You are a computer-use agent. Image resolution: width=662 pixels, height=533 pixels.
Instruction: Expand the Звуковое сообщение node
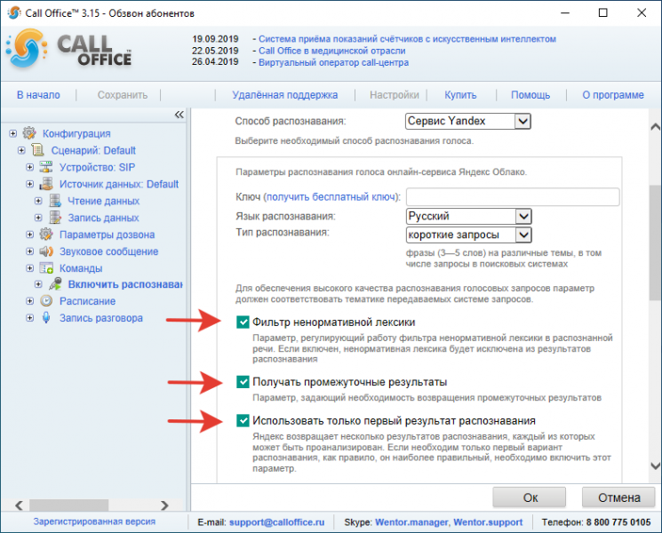(x=30, y=251)
